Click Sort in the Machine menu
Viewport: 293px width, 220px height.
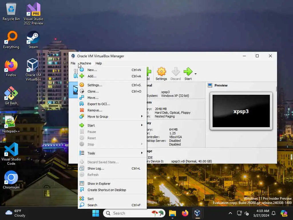click(x=112, y=199)
